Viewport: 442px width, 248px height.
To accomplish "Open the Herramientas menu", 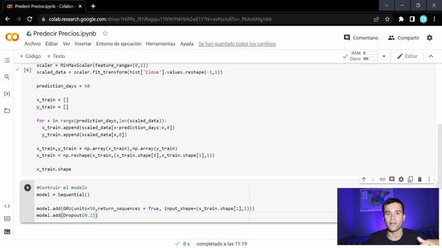I will pos(161,44).
